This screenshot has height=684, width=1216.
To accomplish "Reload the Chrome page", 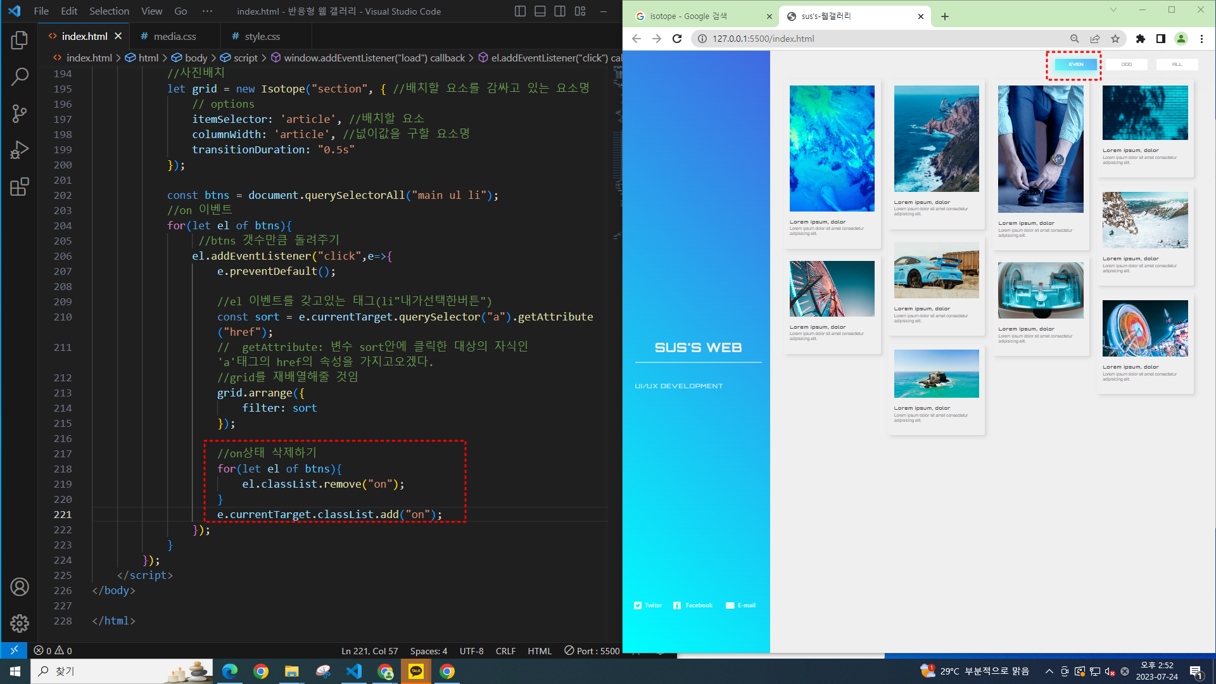I will (x=677, y=39).
